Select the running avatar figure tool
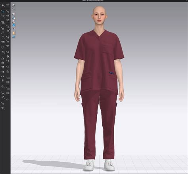Image resolution: width=188 pixels, height=174 pixels. coord(8,6)
